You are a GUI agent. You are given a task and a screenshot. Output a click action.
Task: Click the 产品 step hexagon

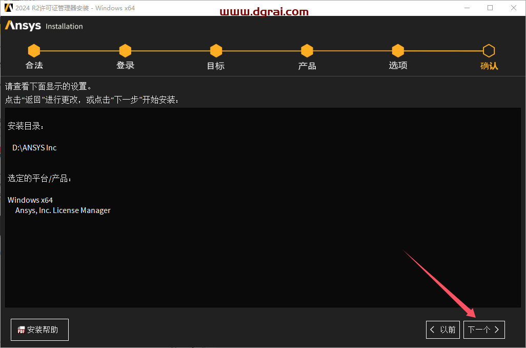coord(307,51)
